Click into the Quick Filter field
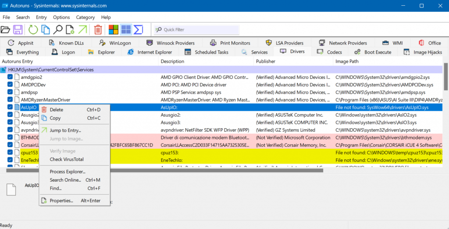This screenshot has height=229, width=449. [x=196, y=30]
